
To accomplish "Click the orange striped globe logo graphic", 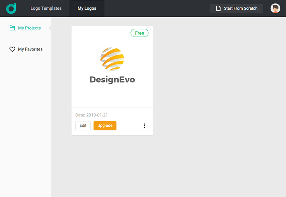I will point(112,59).
